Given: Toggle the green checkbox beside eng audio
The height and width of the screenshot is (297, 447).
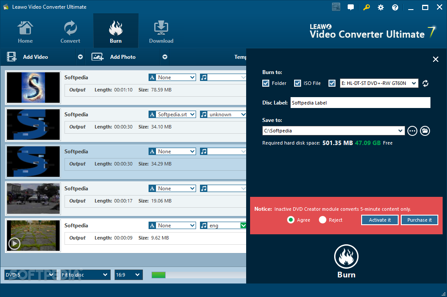Looking at the screenshot, I should (243, 226).
